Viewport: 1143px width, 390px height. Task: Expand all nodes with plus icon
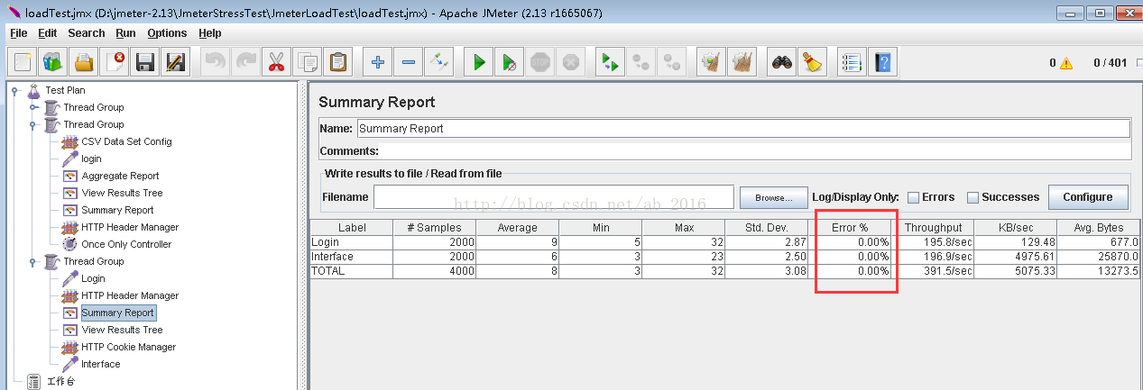[x=378, y=62]
